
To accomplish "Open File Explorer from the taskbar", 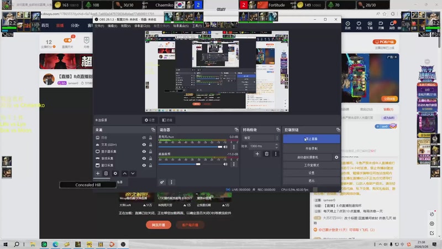I will pyautogui.click(x=33, y=244).
